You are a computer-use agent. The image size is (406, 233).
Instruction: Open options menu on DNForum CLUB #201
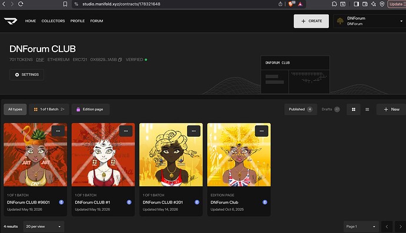point(194,131)
